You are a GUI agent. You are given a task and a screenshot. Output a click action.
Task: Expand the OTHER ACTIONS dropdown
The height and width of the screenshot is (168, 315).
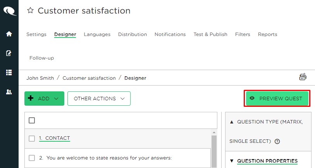coord(99,99)
